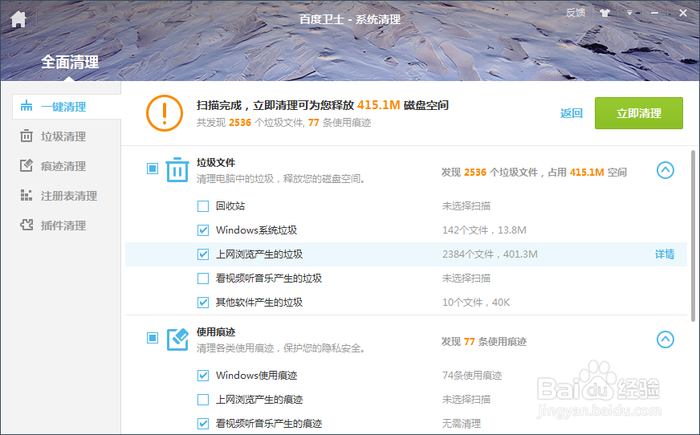Viewport: 700px width, 435px height.
Task: Close the 百度卫士 window
Action: (x=683, y=13)
